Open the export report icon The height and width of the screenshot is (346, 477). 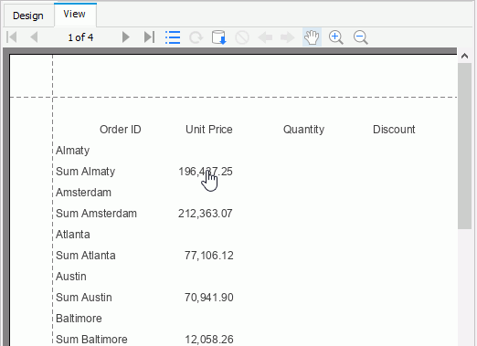point(219,37)
